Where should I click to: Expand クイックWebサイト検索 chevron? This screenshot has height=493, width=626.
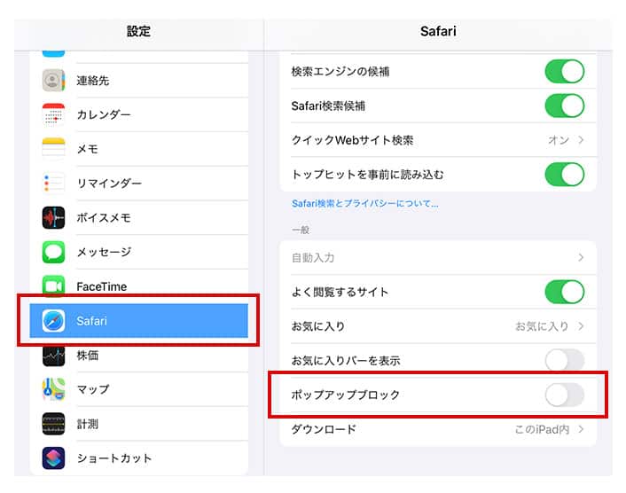tap(581, 140)
